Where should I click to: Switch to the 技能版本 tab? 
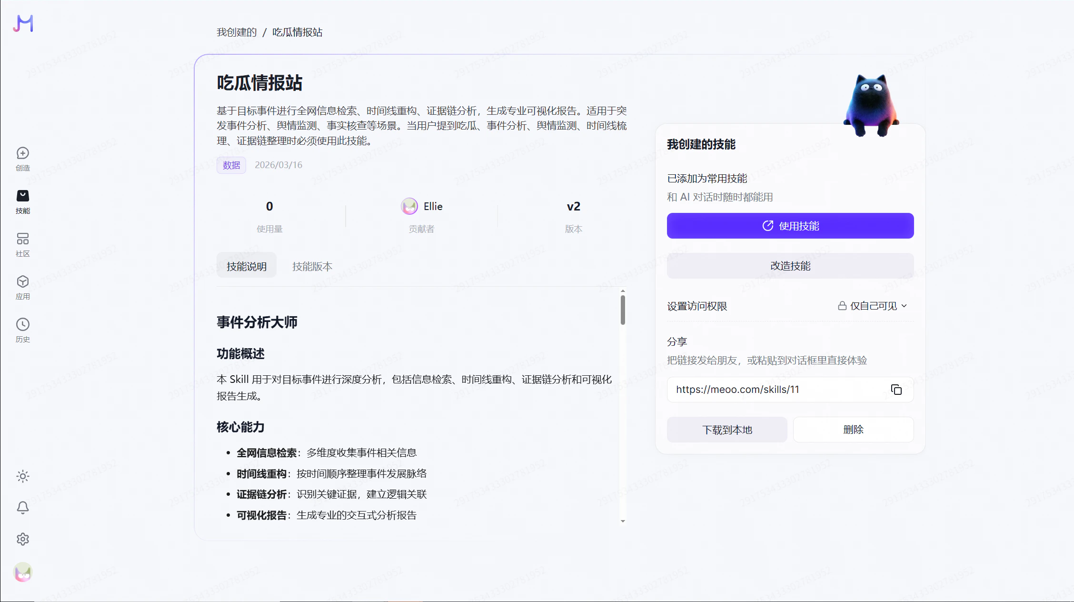[312, 266]
